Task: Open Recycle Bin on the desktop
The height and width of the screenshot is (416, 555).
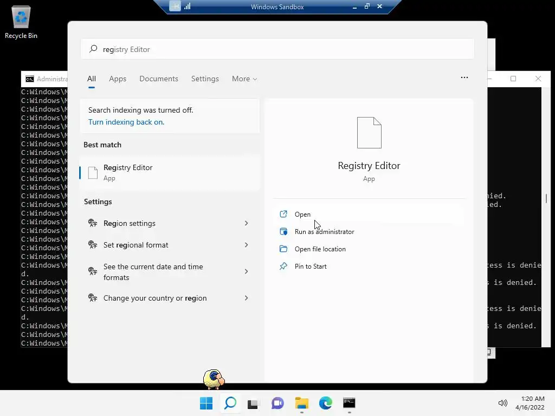Action: click(21, 22)
